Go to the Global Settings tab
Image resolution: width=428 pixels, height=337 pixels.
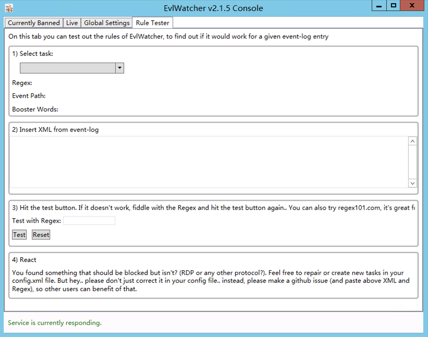point(107,23)
